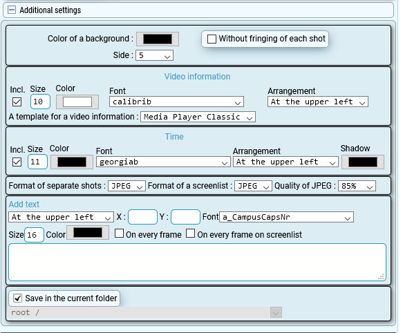The width and height of the screenshot is (403, 333).
Task: Enable Without fringing of each shot
Action: [212, 39]
